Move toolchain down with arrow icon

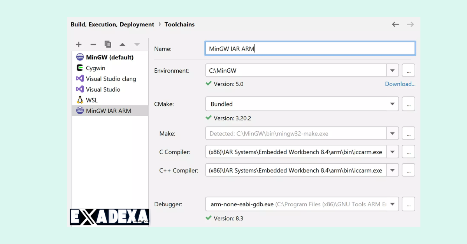click(x=137, y=45)
